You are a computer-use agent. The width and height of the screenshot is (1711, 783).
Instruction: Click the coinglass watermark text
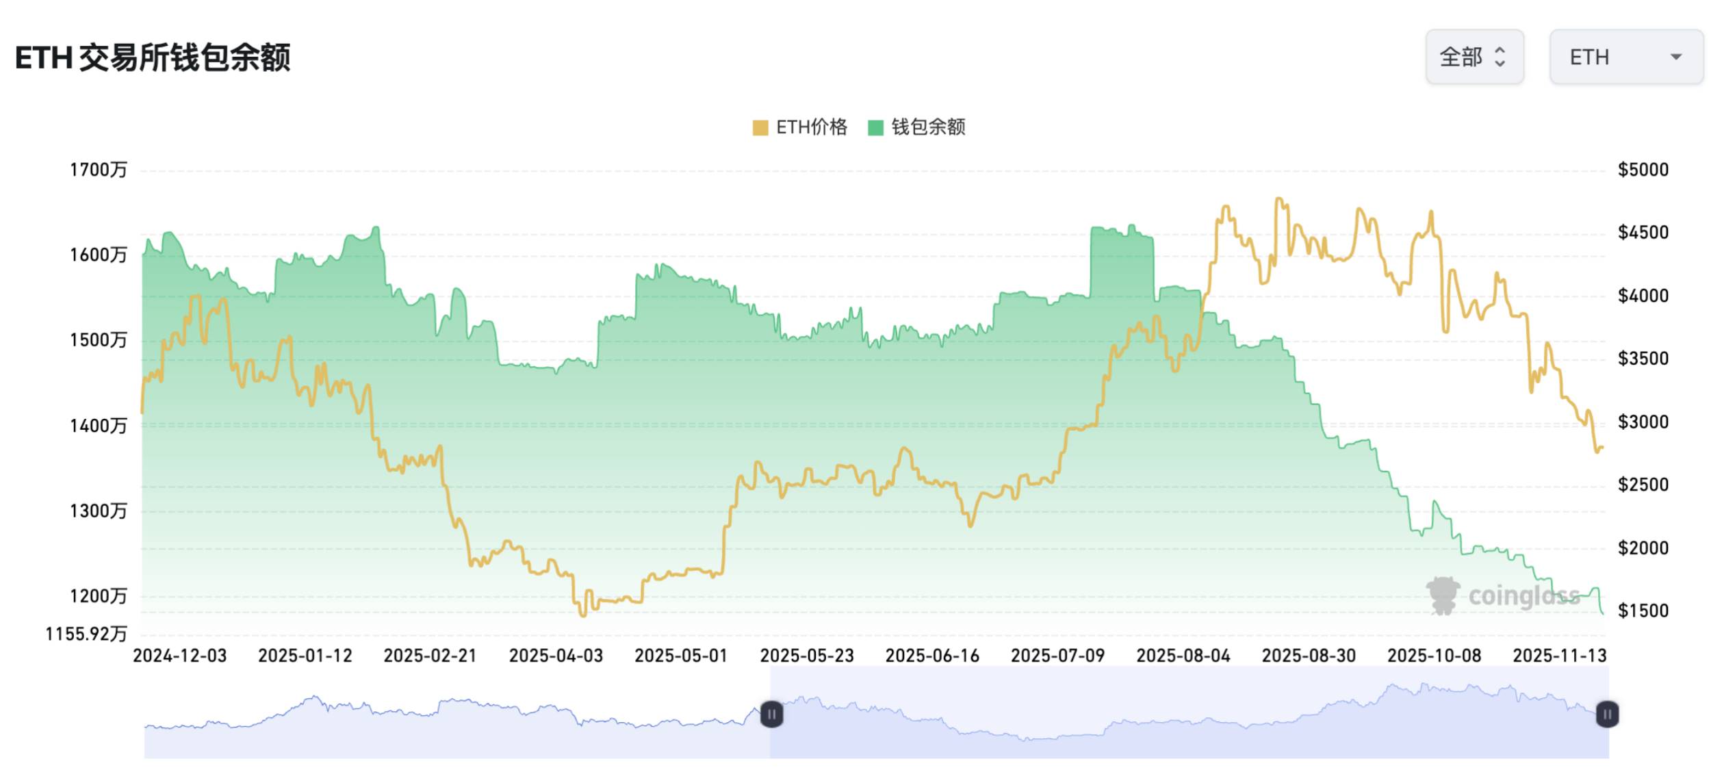(1523, 596)
